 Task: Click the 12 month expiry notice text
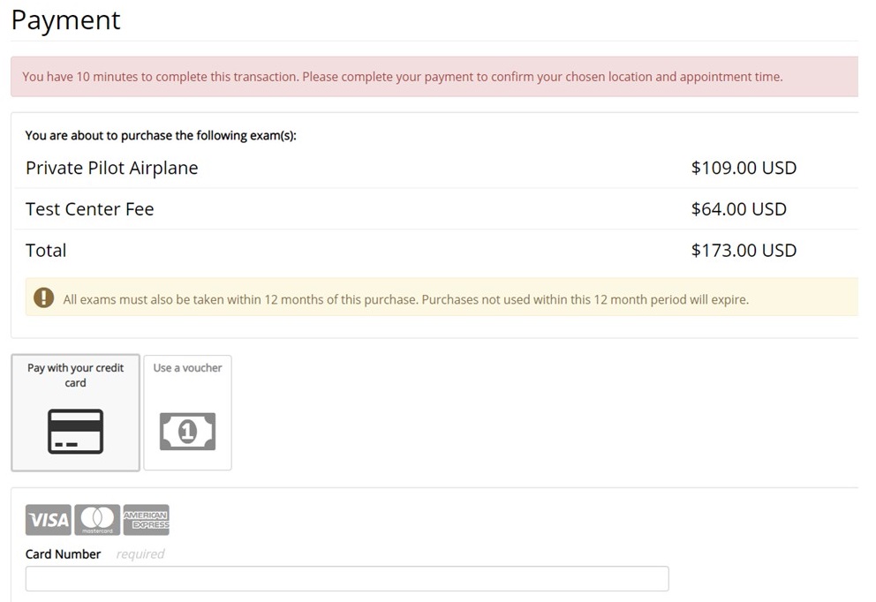(x=405, y=299)
